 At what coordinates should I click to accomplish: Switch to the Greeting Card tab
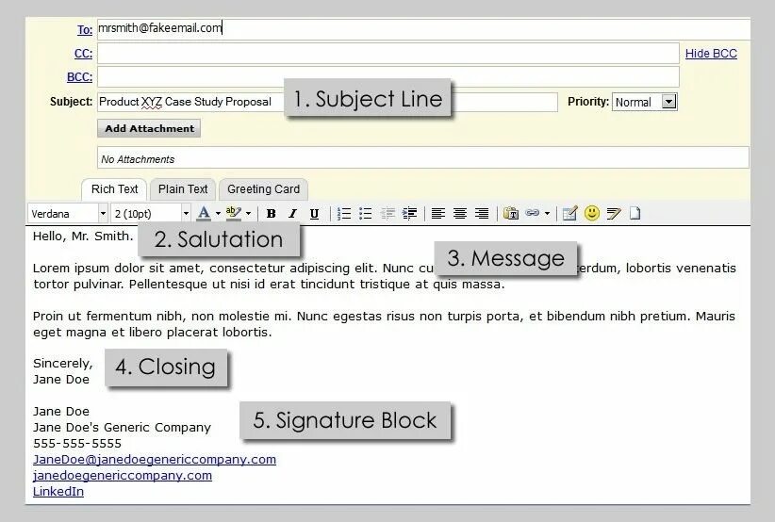[263, 189]
